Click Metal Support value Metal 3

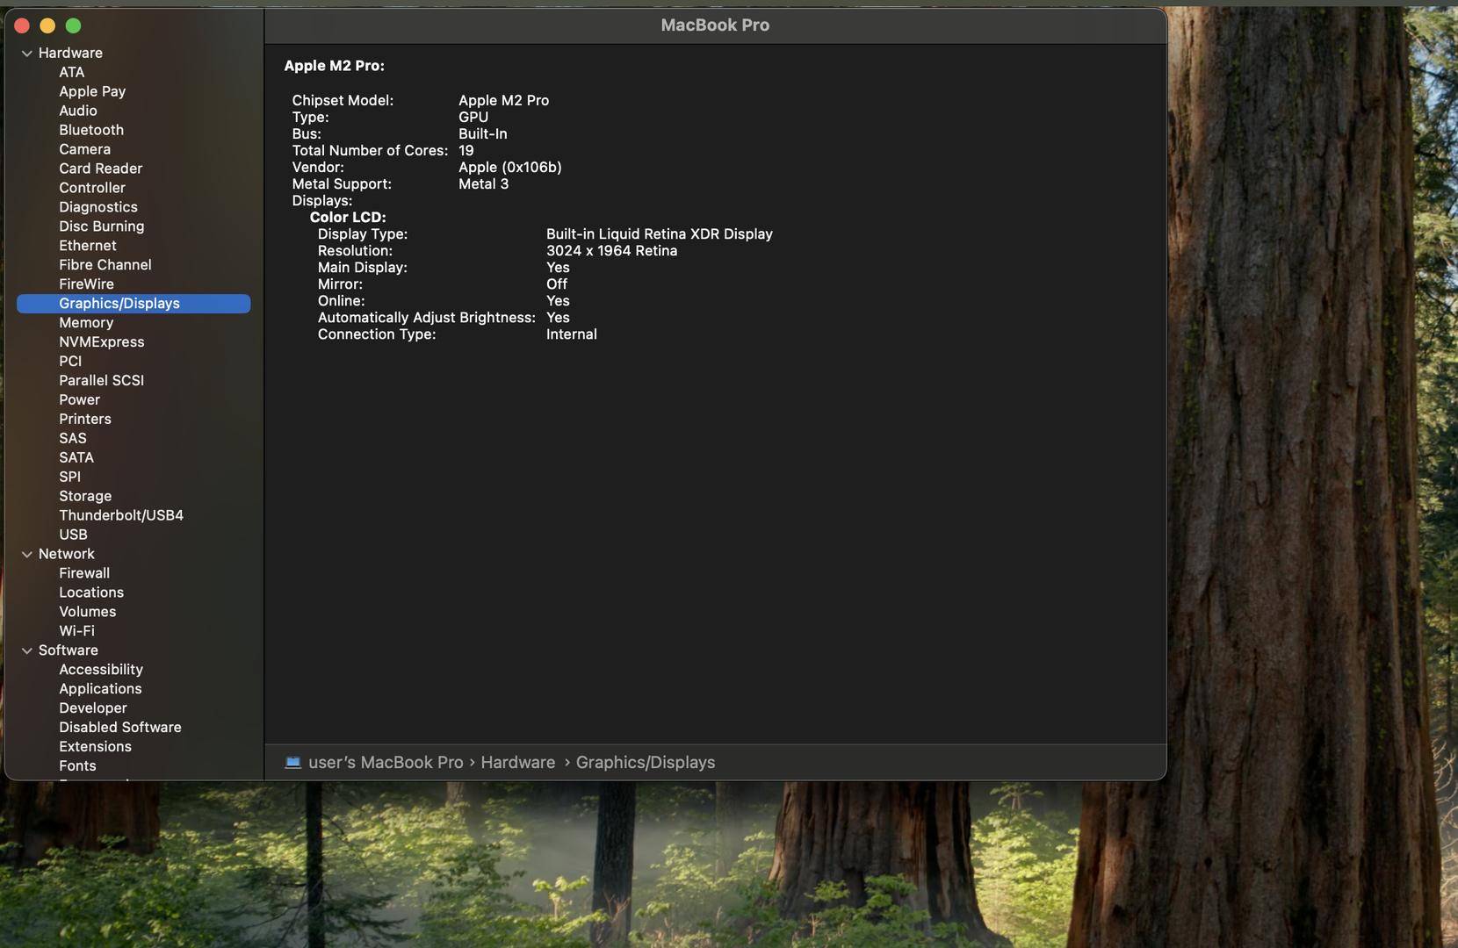(x=484, y=184)
